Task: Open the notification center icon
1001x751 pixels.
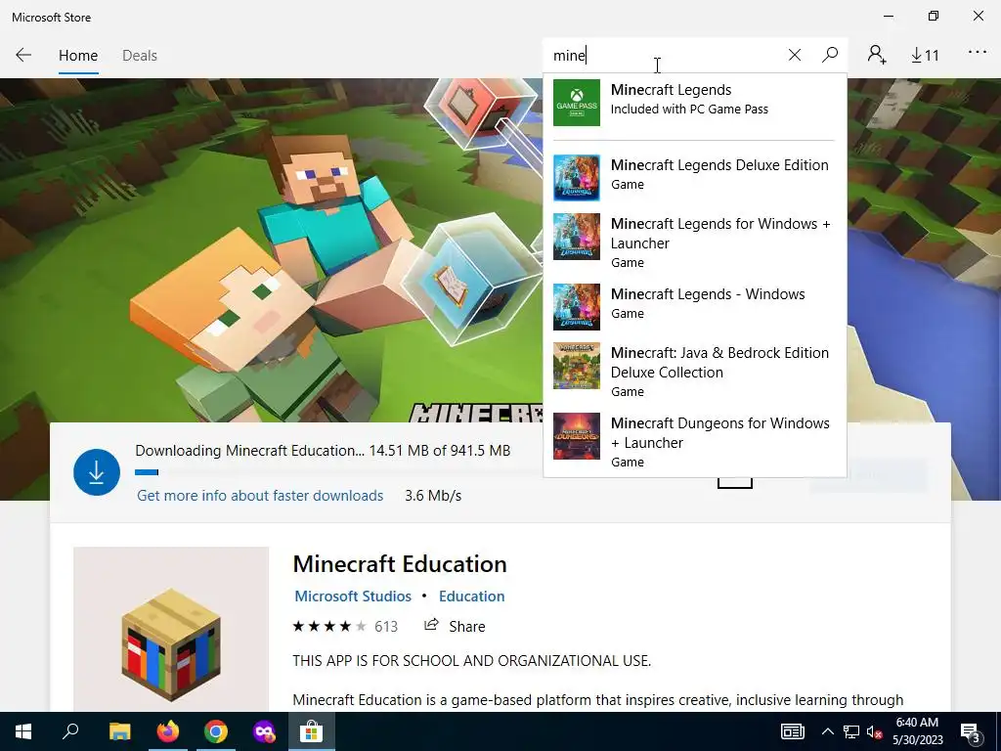Action: pyautogui.click(x=971, y=731)
